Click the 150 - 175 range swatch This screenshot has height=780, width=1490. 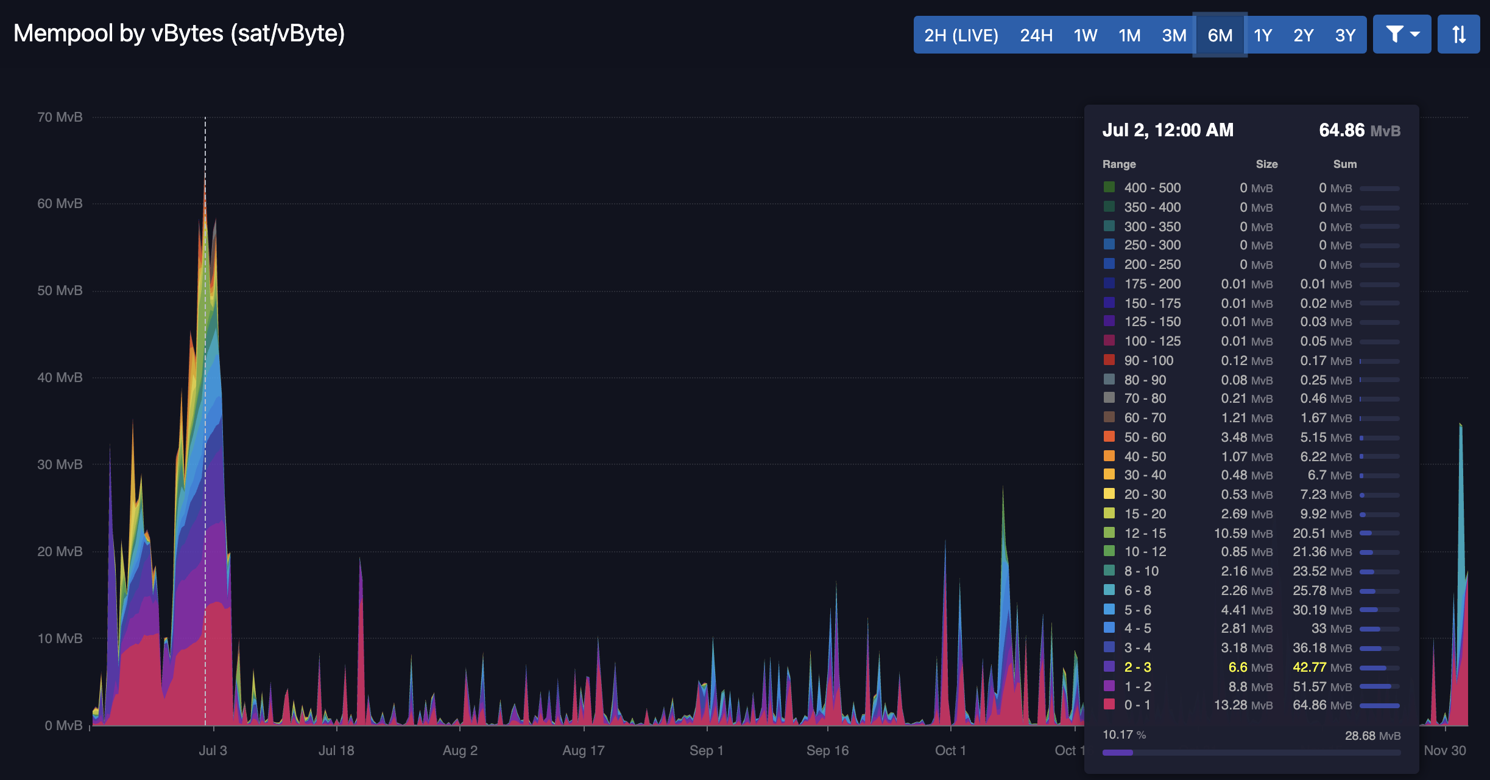(1109, 302)
